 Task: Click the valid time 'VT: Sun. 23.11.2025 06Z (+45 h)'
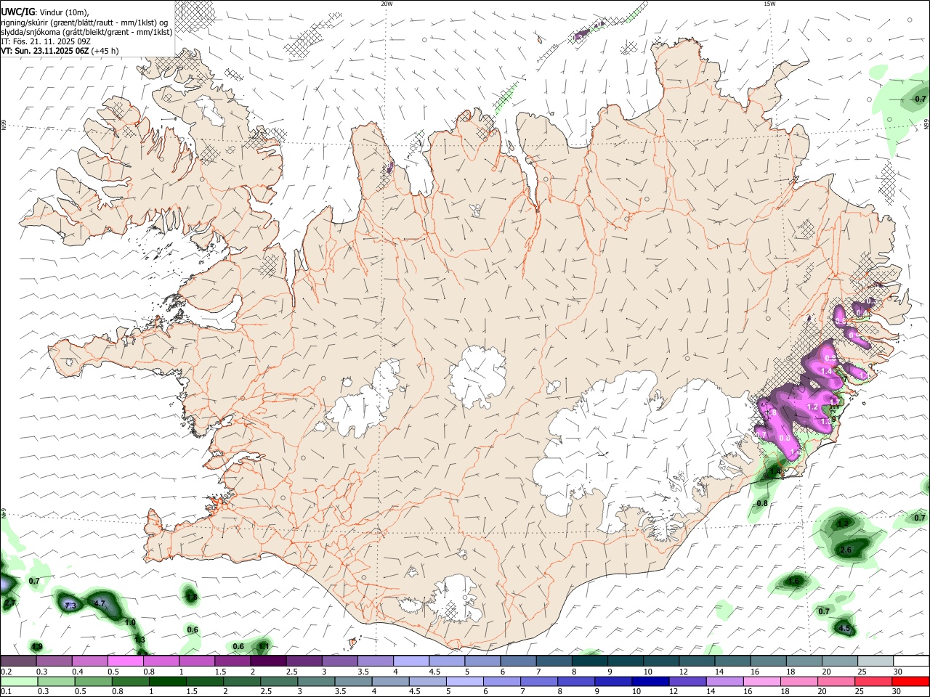pos(60,51)
